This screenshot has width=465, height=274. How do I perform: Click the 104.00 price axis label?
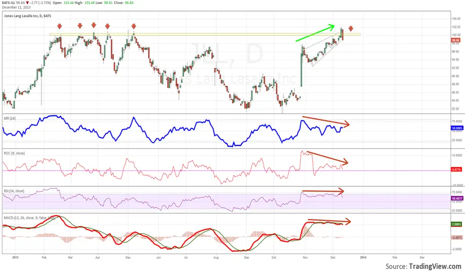pyautogui.click(x=456, y=18)
